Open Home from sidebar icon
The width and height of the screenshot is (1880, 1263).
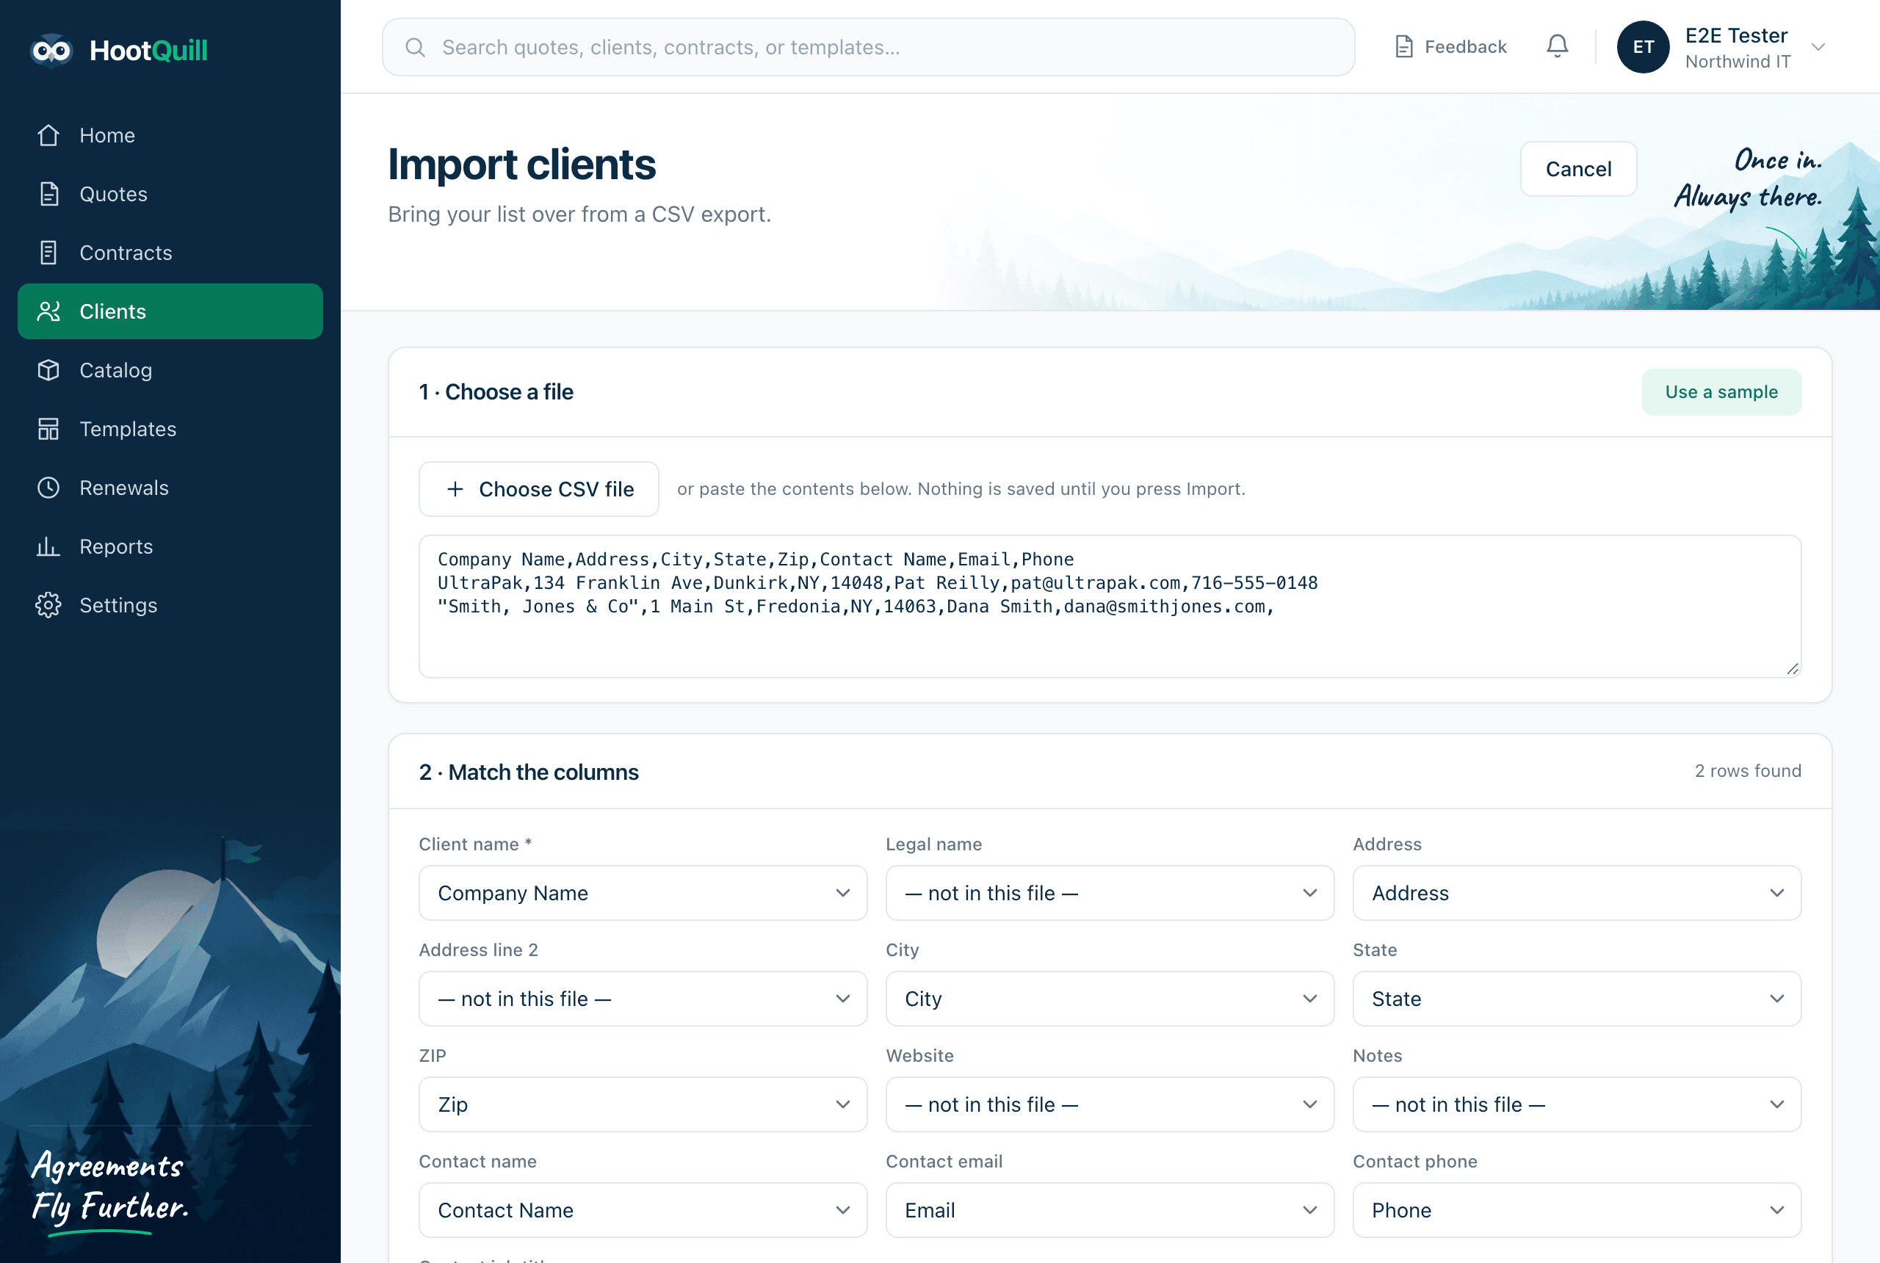click(x=48, y=135)
